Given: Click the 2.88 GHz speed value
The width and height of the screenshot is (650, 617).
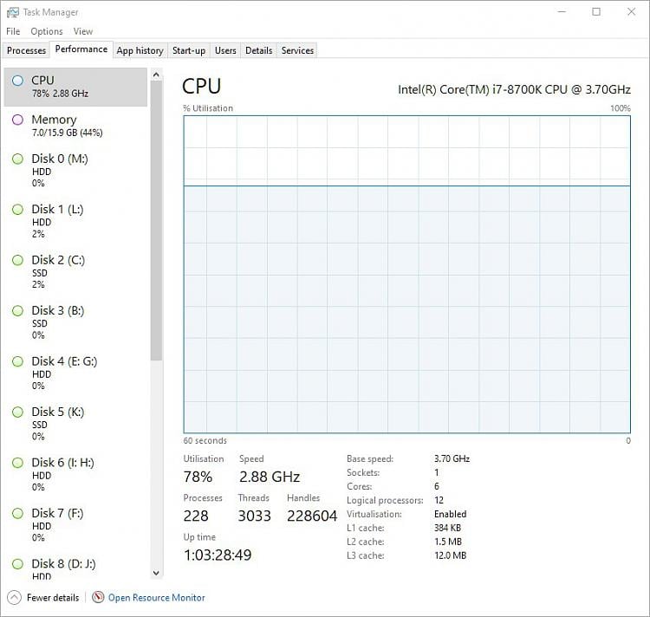Looking at the screenshot, I should [270, 477].
